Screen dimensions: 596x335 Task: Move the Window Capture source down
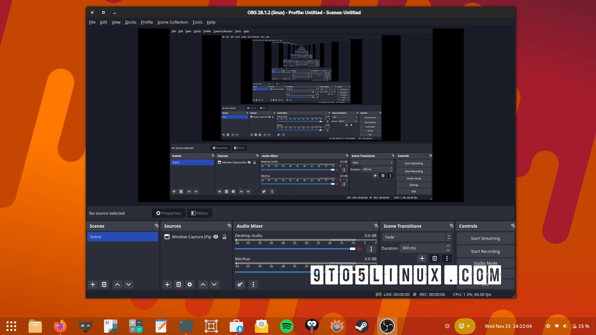[x=214, y=284]
